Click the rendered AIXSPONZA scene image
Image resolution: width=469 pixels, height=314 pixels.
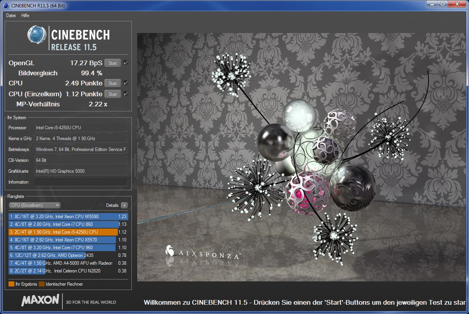[x=301, y=157]
